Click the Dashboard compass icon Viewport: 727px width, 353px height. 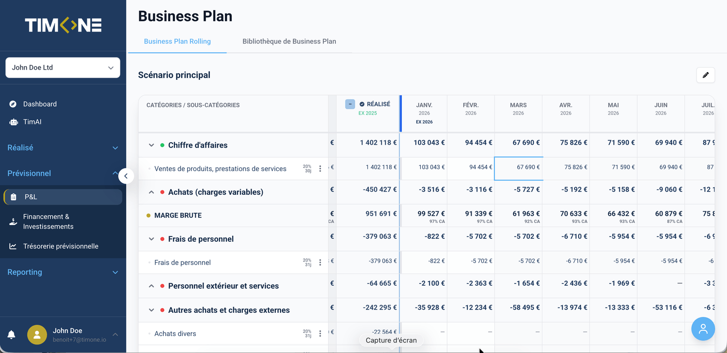pyautogui.click(x=14, y=104)
